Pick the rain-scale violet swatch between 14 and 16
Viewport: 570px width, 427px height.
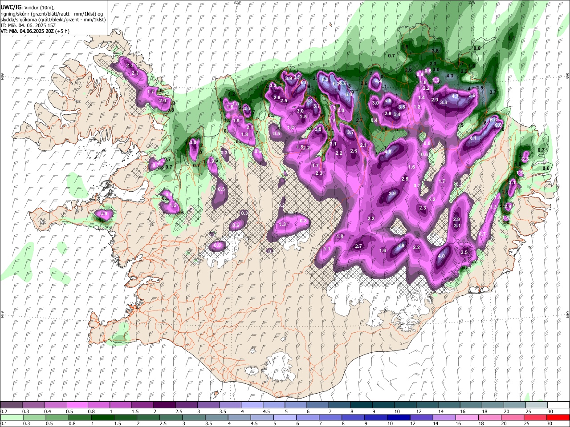[x=444, y=417]
